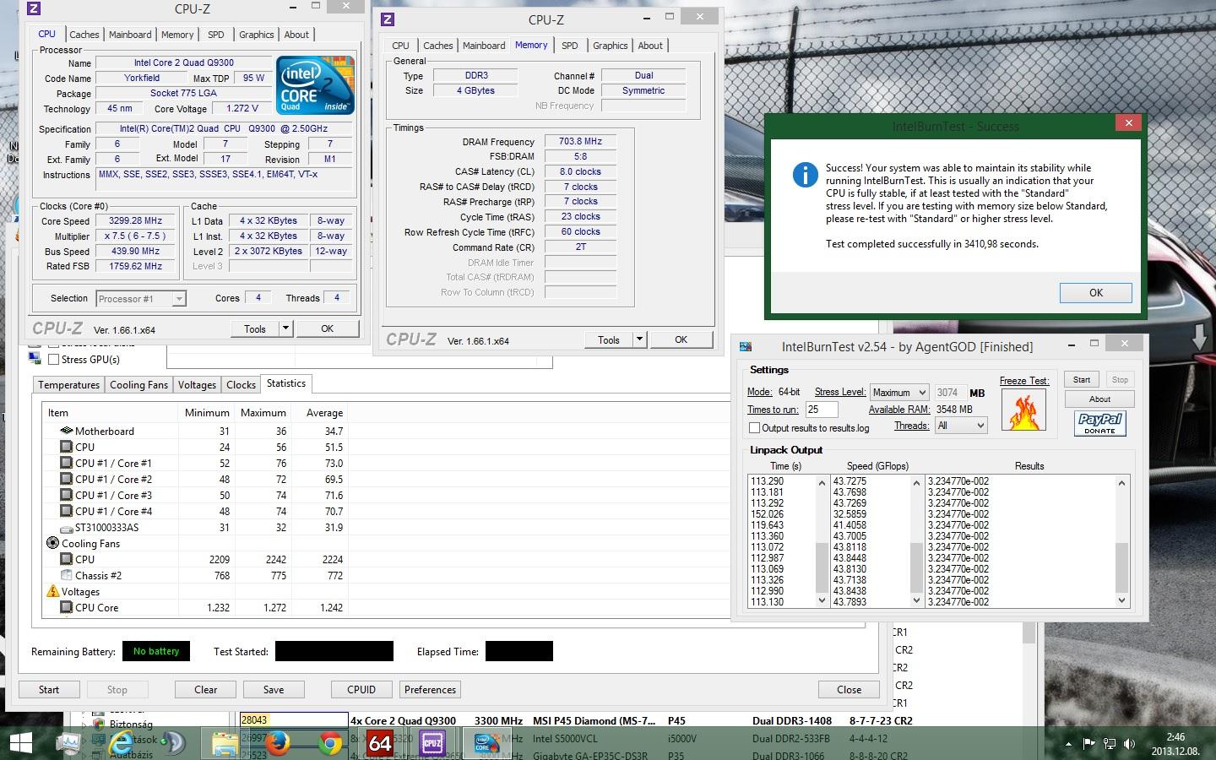Show hidden tray icons arrow

[x=1068, y=744]
